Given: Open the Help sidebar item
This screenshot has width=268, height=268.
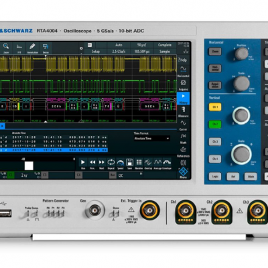Looking at the screenshot, I should pos(183,60).
